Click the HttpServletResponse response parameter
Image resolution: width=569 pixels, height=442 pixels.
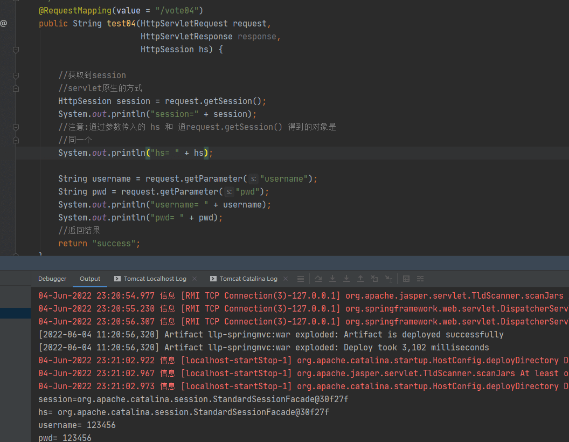tap(211, 37)
